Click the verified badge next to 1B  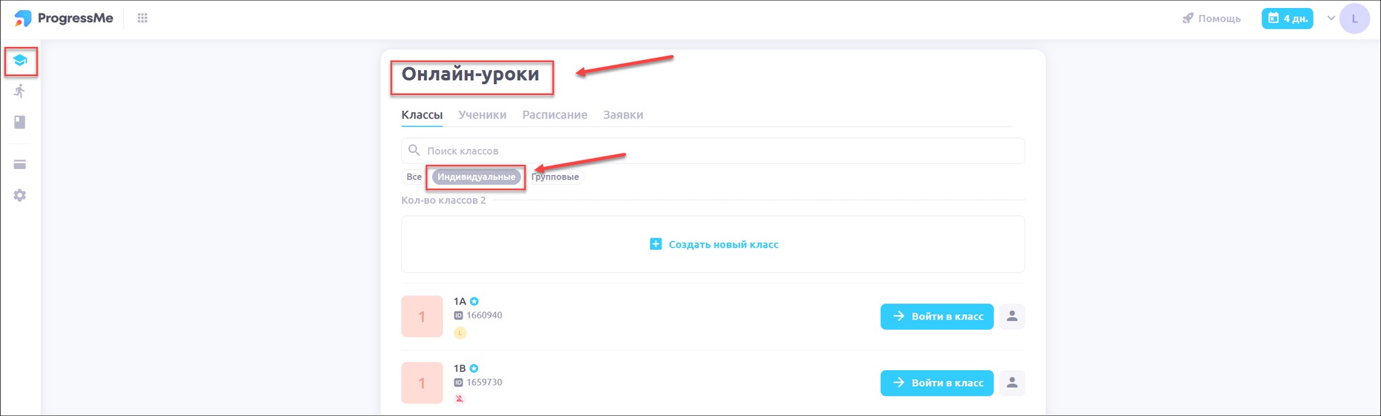tap(474, 368)
